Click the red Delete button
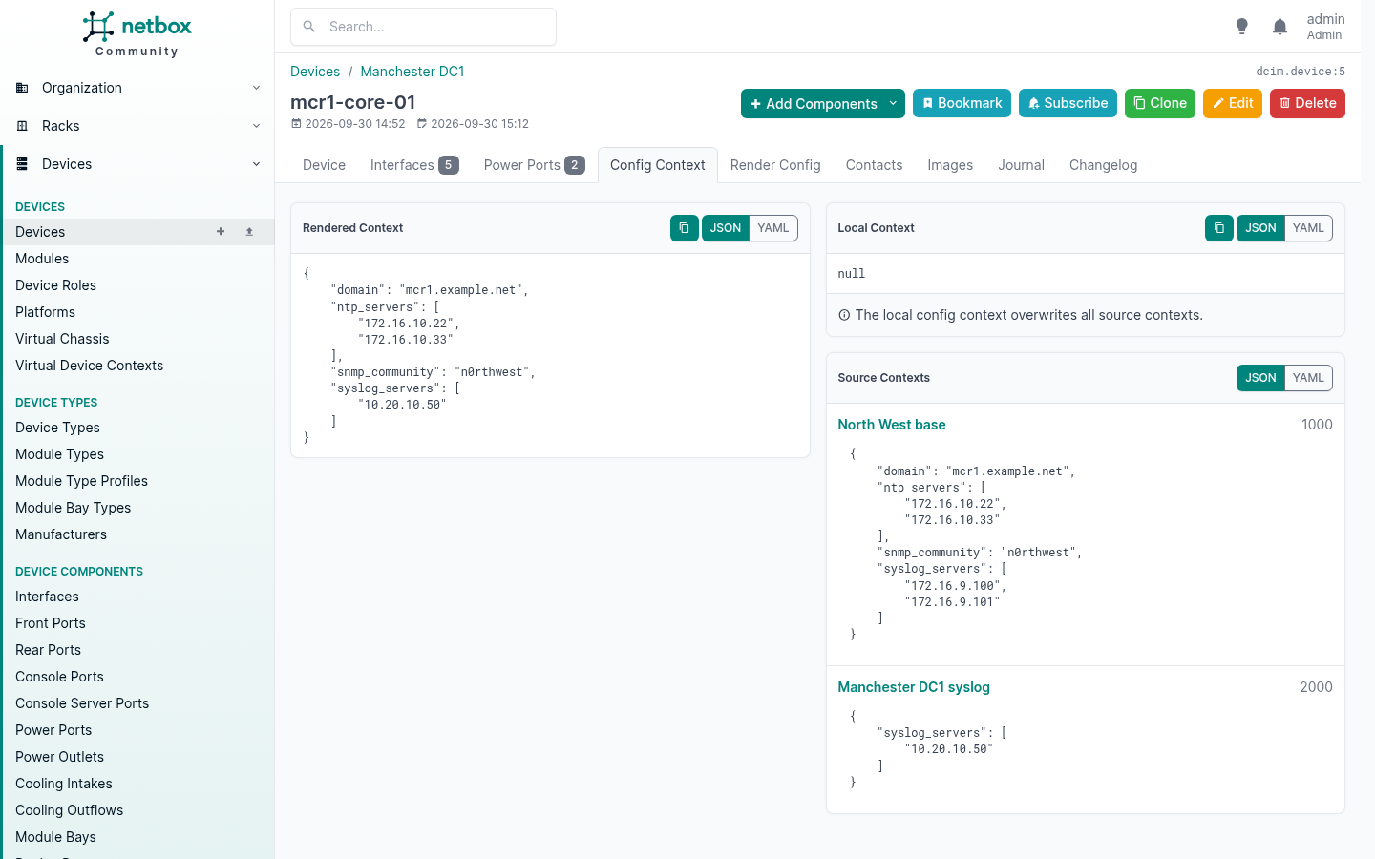Image resolution: width=1375 pixels, height=859 pixels. [x=1307, y=103]
